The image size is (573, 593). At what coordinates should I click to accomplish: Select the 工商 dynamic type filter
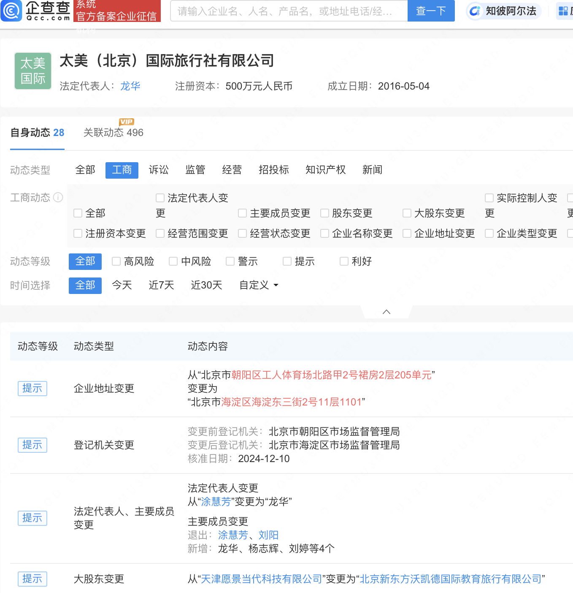[x=122, y=170]
